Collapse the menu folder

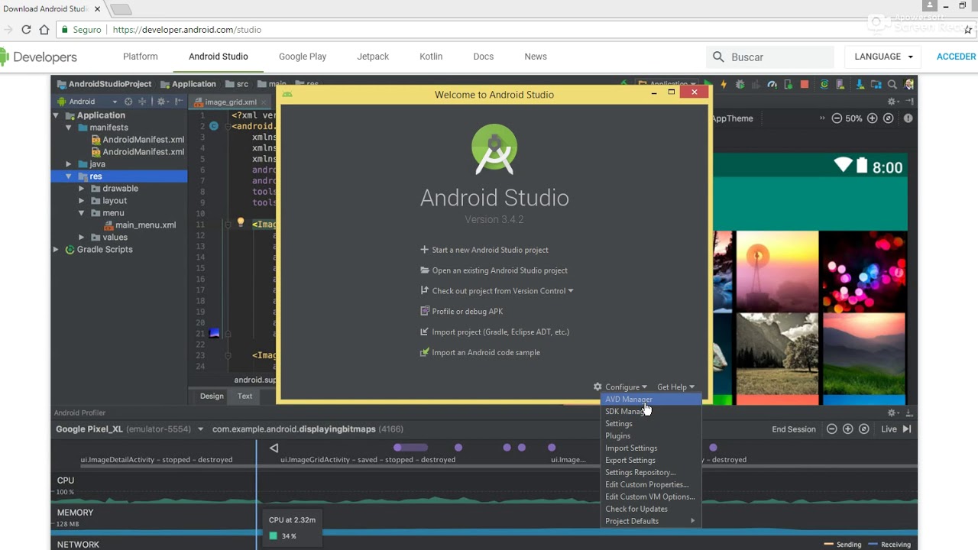82,213
